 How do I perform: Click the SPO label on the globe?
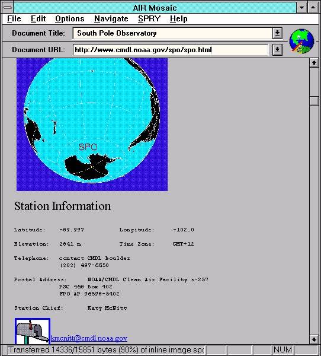pyautogui.click(x=88, y=147)
